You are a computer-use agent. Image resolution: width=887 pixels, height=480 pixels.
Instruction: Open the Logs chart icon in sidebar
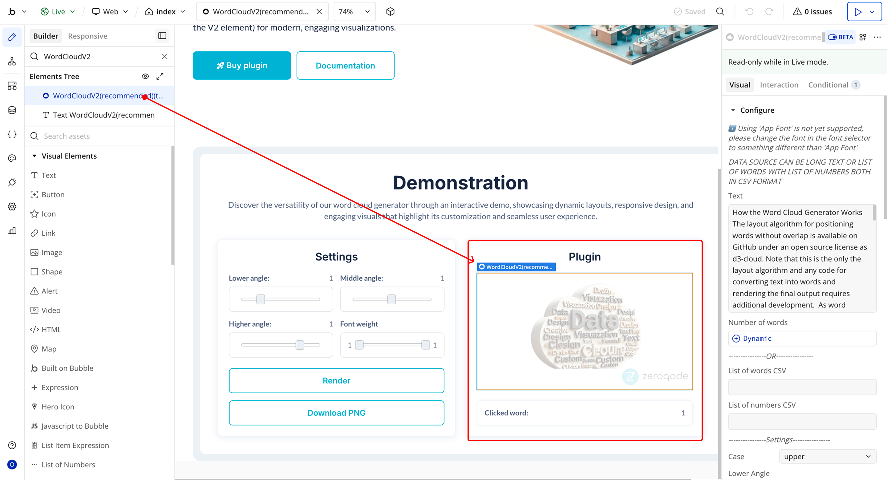coord(12,230)
